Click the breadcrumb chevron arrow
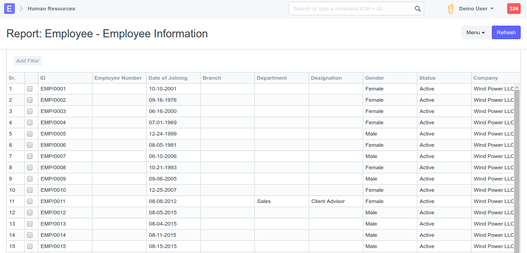The width and height of the screenshot is (527, 253). [x=21, y=9]
